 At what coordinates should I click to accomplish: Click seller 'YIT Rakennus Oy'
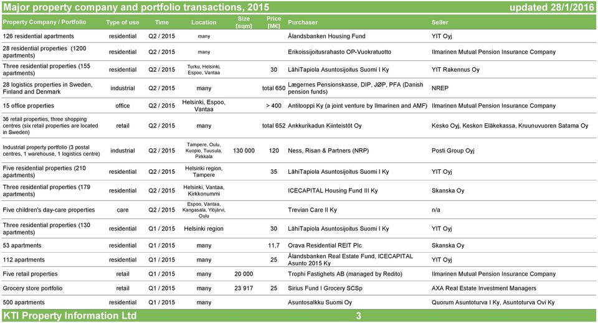click(x=455, y=70)
